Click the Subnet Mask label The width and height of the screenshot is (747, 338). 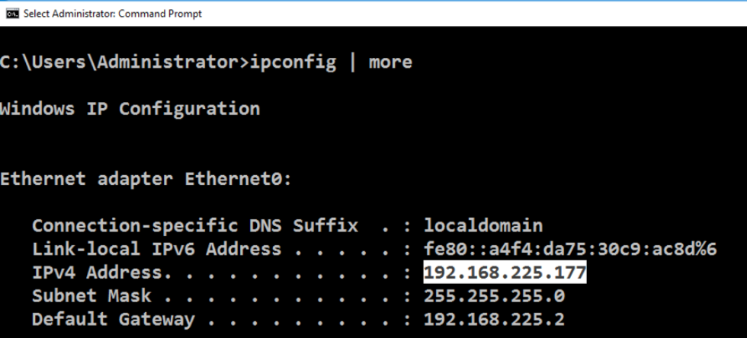point(91,295)
